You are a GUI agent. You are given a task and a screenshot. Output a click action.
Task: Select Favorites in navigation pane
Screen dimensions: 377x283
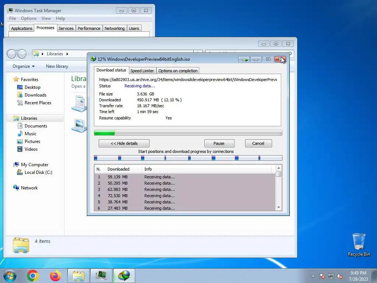click(29, 79)
